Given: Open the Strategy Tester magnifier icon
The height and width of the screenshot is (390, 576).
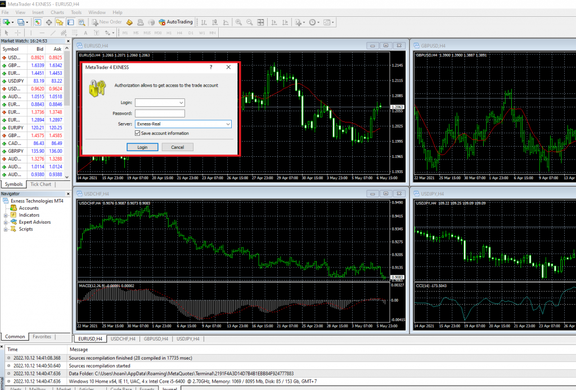Looking at the screenshot, I should [82, 22].
